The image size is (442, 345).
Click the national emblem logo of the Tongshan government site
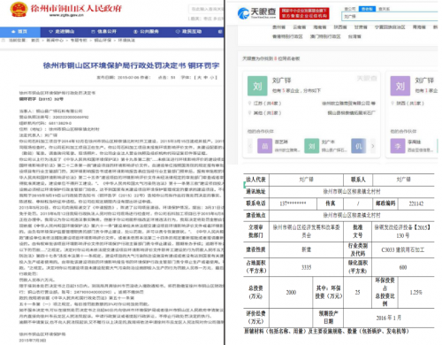[x=19, y=10]
